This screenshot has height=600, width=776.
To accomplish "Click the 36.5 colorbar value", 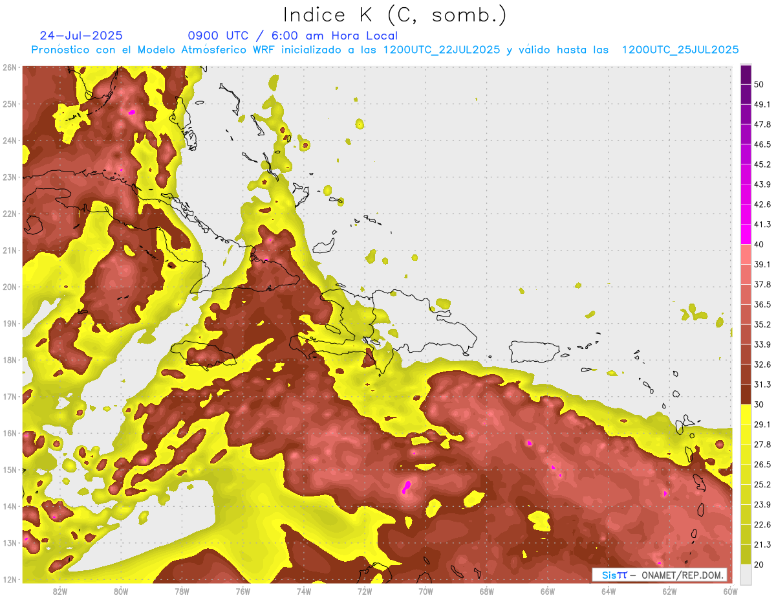I will pyautogui.click(x=762, y=304).
